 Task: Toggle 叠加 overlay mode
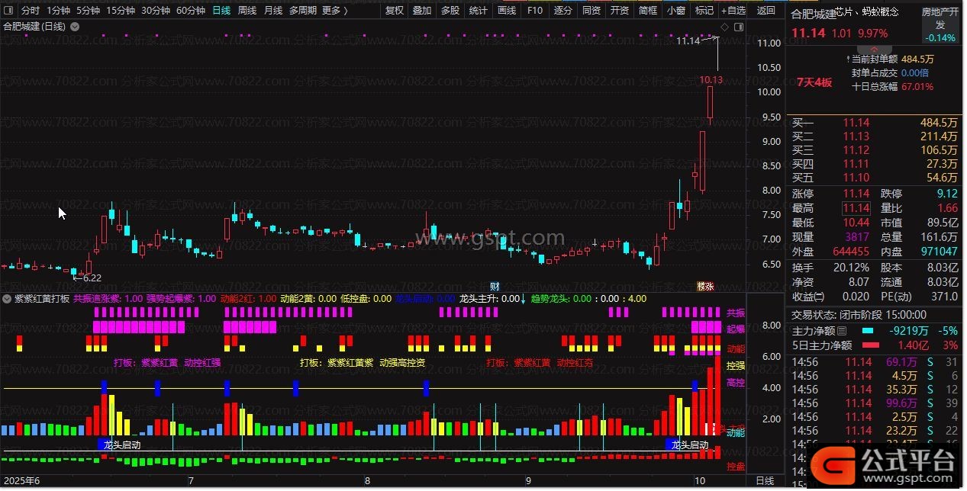point(422,11)
